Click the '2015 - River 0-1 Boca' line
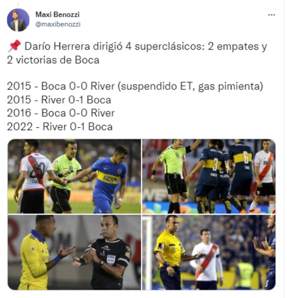Image resolution: width=287 pixels, height=298 pixels. tap(59, 100)
